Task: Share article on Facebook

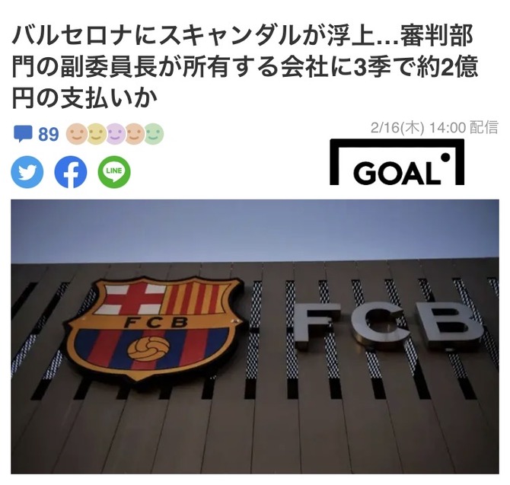Action: coord(71,172)
